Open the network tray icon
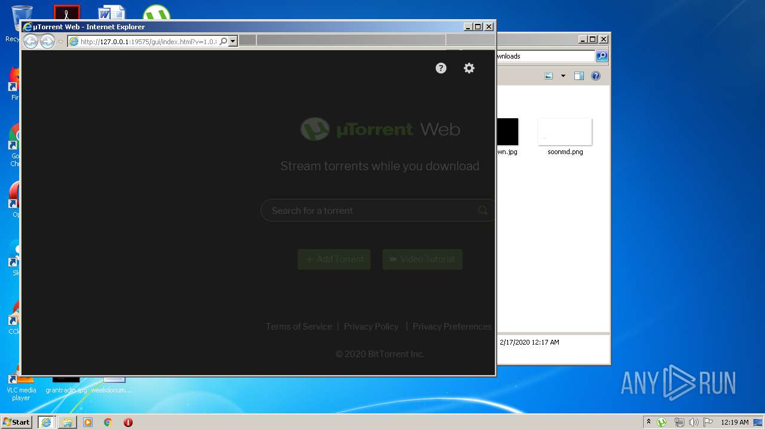The image size is (765, 430). pyautogui.click(x=679, y=422)
